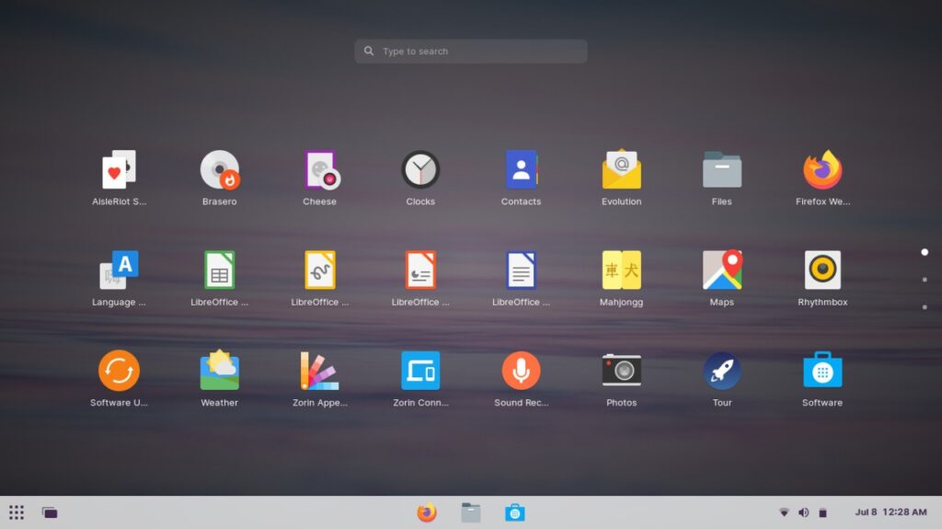
Task: Toggle the app grid button in taskbar
Action: click(17, 512)
